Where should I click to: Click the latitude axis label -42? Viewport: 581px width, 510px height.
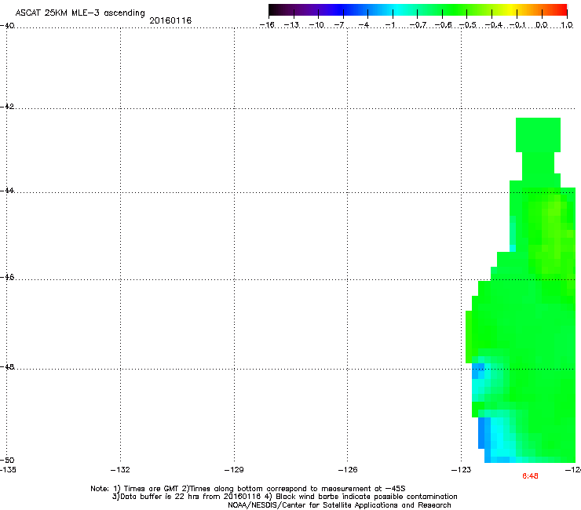point(7,106)
